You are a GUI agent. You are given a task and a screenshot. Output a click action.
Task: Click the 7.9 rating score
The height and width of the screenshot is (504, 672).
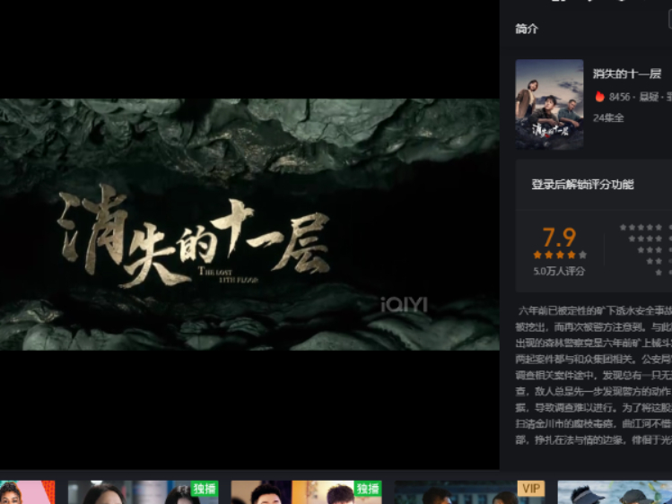coord(559,237)
